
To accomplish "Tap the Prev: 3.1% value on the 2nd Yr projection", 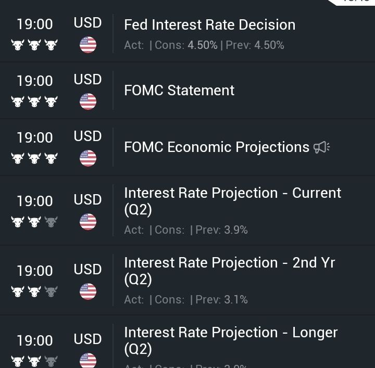I will coord(221,300).
